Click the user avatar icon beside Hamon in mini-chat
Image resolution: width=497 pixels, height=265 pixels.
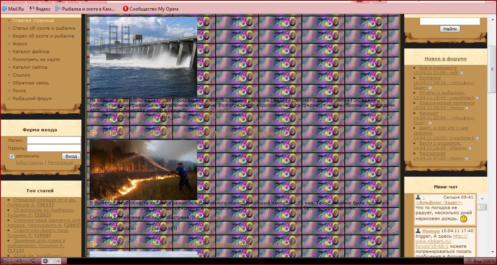418,231
